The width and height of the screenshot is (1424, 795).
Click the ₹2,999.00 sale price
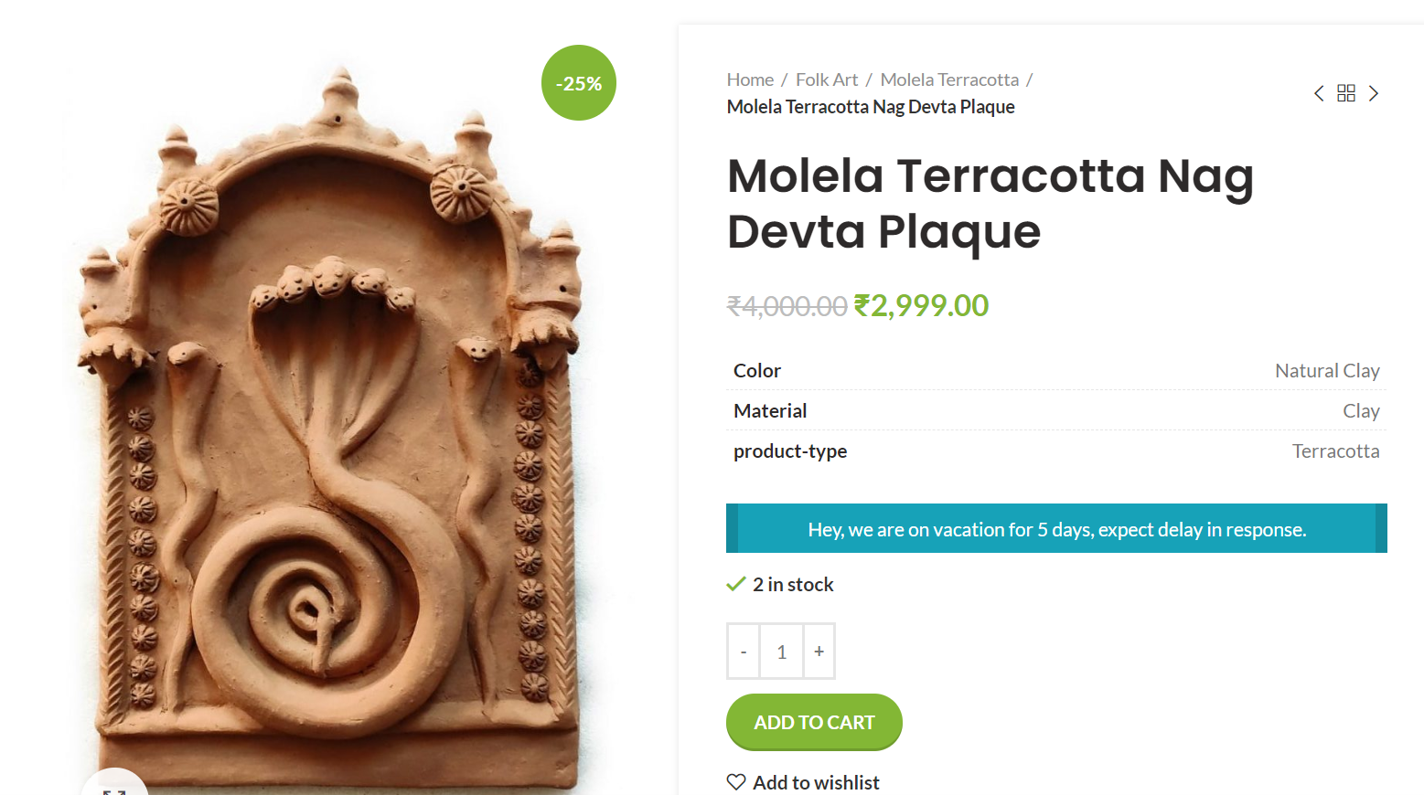[921, 305]
